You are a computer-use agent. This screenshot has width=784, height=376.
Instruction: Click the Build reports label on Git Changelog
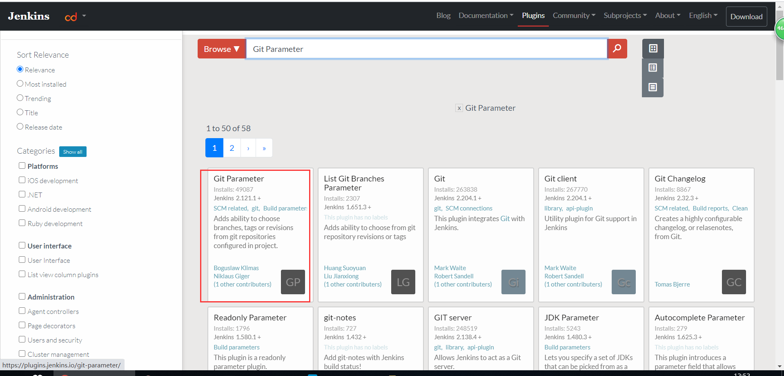[710, 208]
